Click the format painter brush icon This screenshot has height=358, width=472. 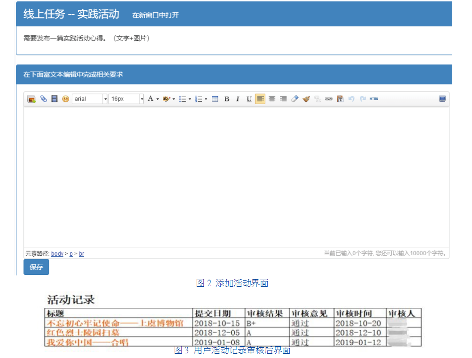click(x=306, y=99)
